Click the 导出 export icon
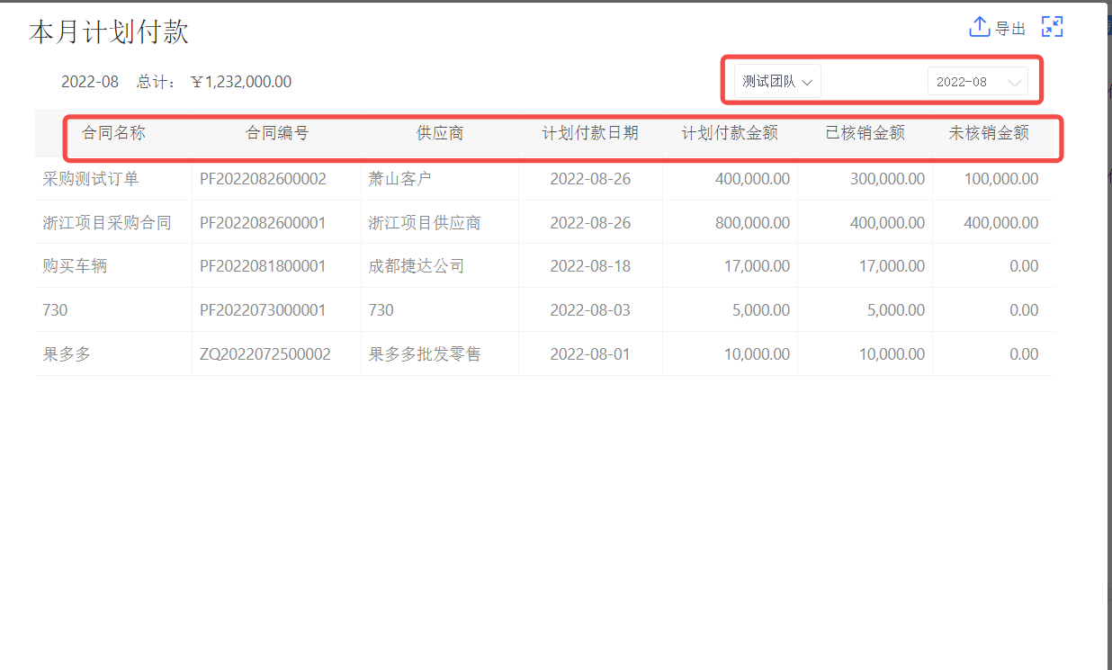 pos(979,27)
